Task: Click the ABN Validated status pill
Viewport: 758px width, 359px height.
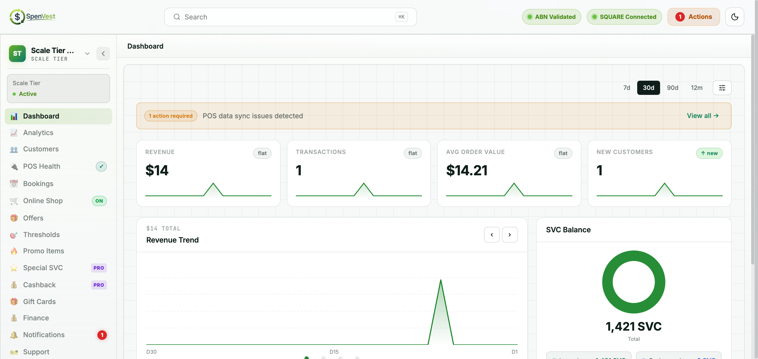Action: (551, 17)
